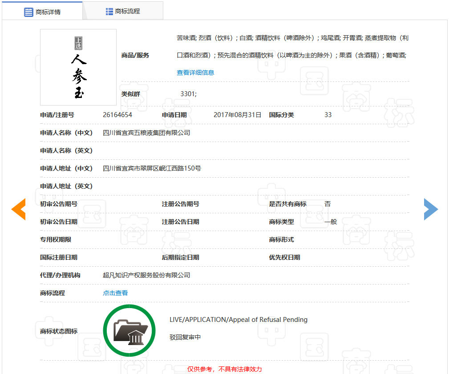Click the 优先权日期 label

(x=284, y=257)
